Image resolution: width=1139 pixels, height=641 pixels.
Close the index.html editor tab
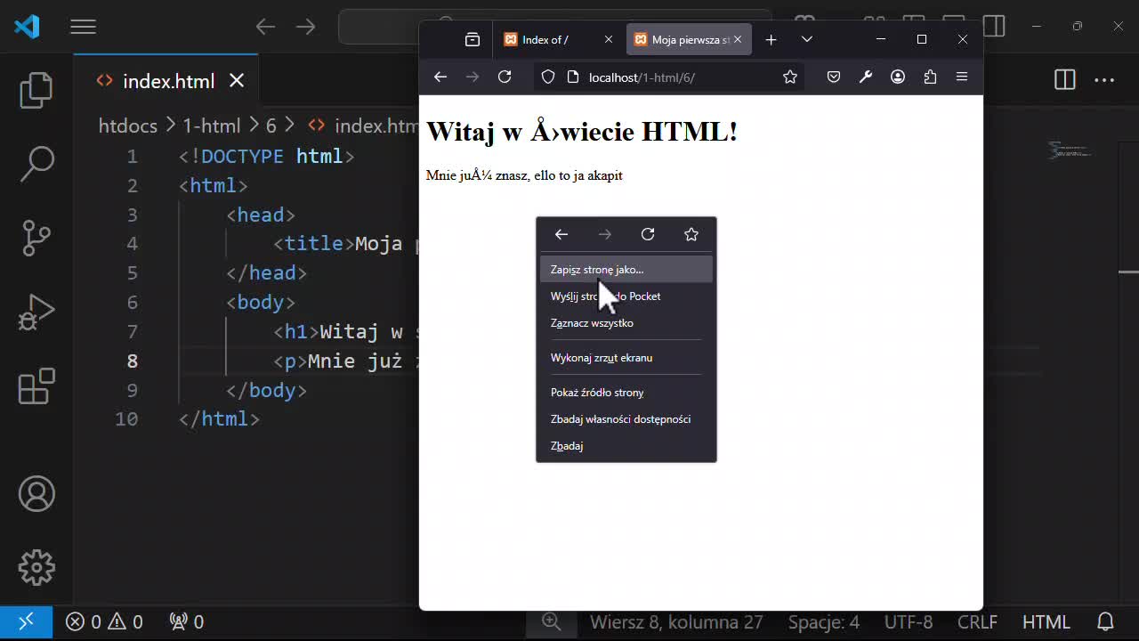(237, 81)
